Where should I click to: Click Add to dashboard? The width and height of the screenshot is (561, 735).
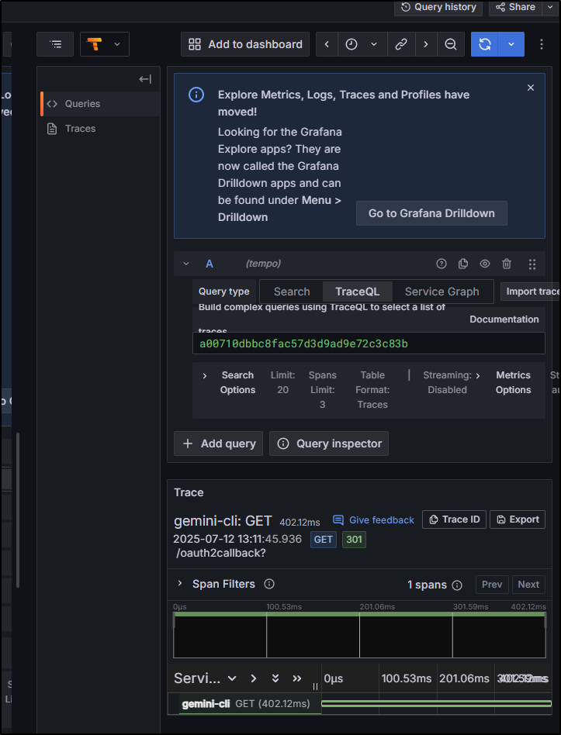point(245,44)
